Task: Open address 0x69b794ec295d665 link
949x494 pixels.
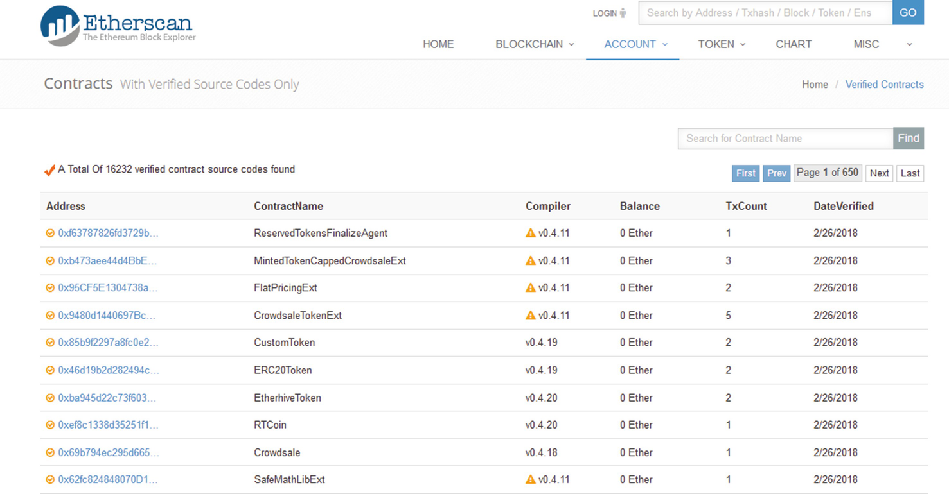Action: (x=109, y=452)
